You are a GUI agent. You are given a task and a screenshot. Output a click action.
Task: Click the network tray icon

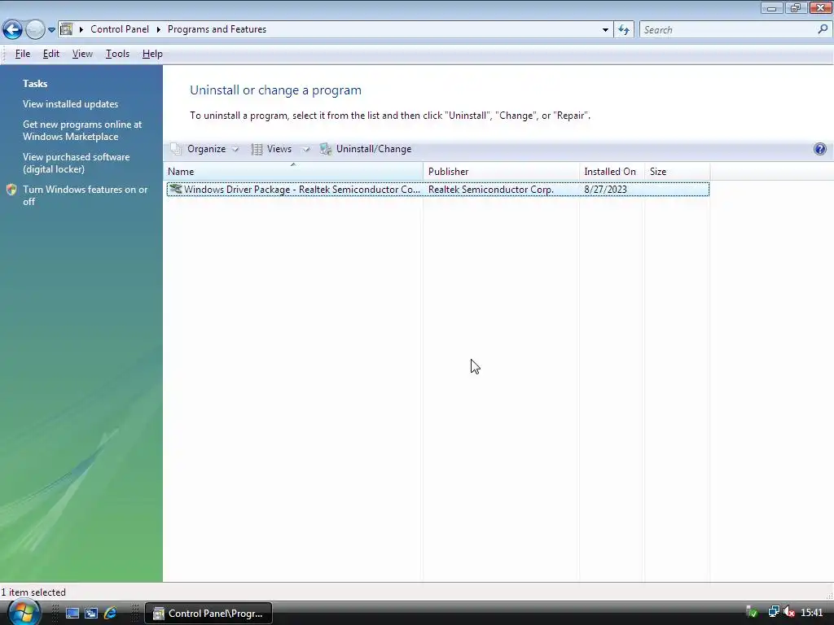(774, 613)
